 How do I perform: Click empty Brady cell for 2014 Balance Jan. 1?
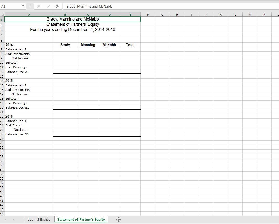tap(65, 49)
